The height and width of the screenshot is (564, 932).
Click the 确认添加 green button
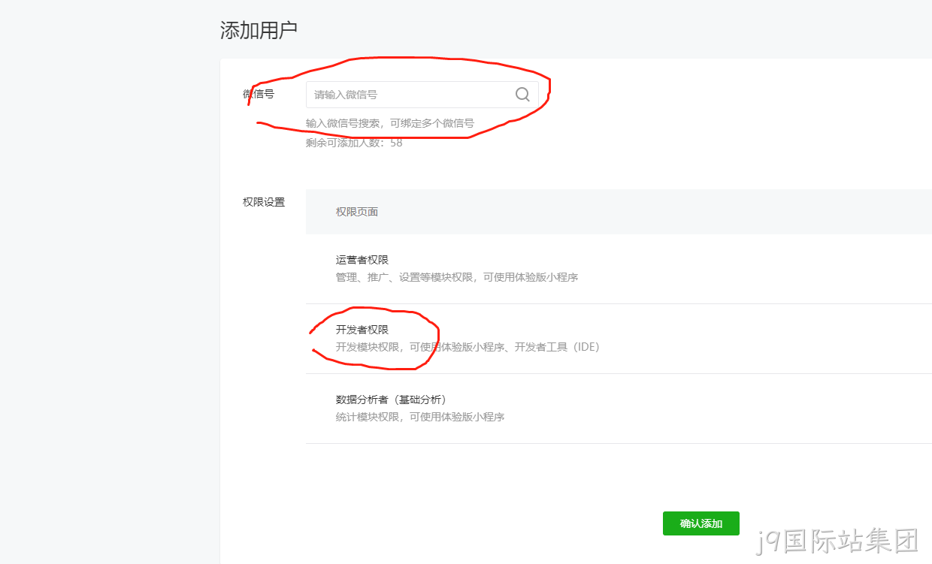[701, 523]
